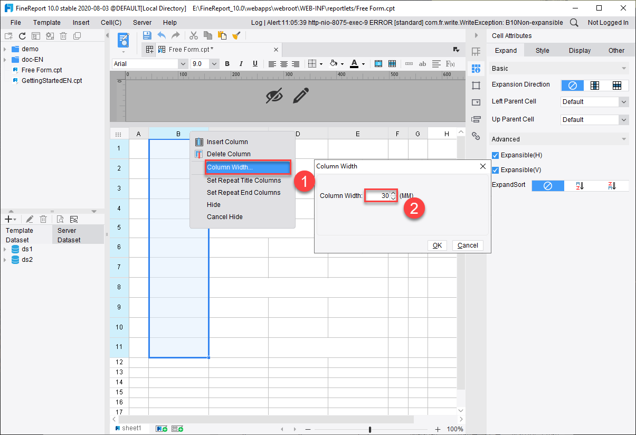The height and width of the screenshot is (435, 636).
Task: Click the search magnifier icon
Action: (x=574, y=23)
